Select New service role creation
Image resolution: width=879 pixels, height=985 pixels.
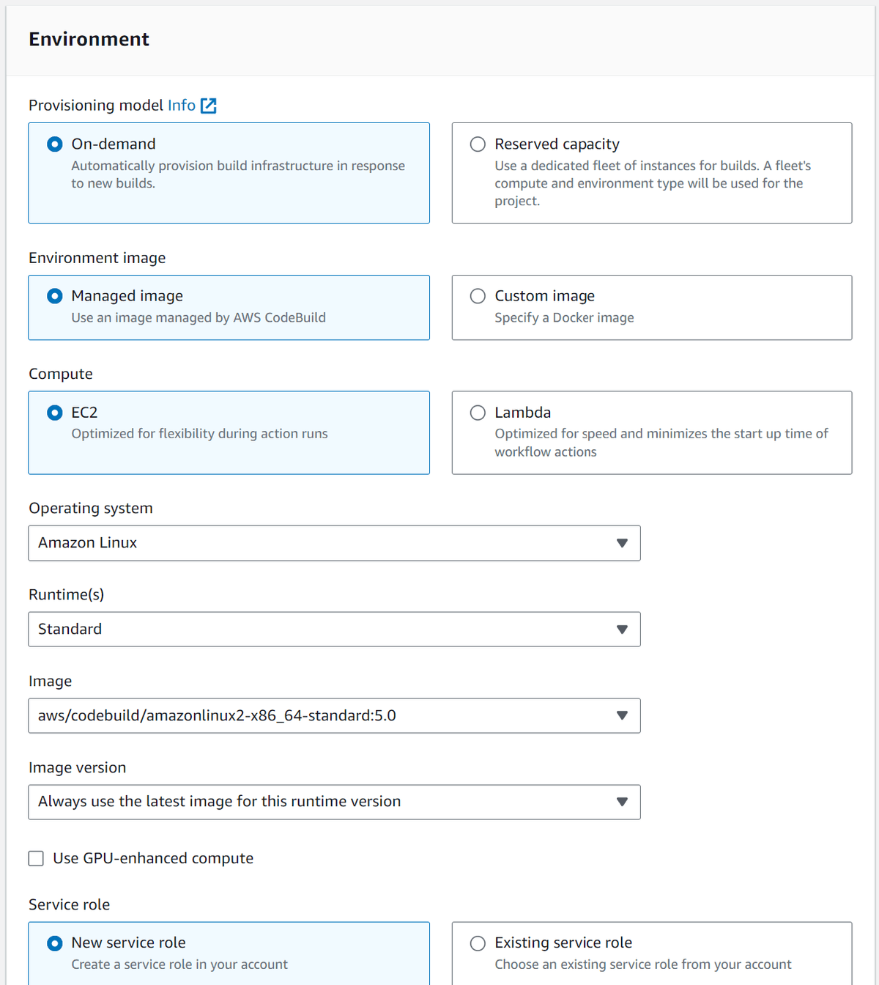(54, 943)
